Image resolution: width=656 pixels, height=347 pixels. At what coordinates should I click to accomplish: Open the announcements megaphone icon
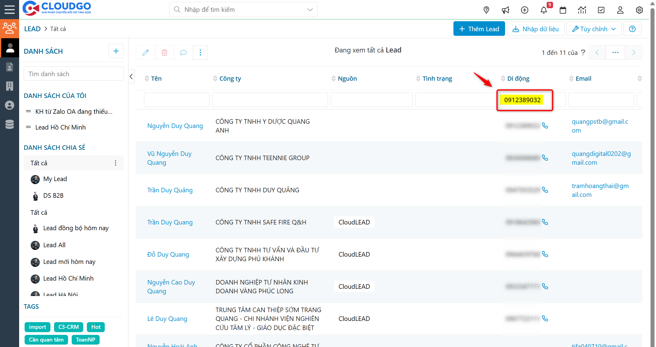tap(505, 10)
